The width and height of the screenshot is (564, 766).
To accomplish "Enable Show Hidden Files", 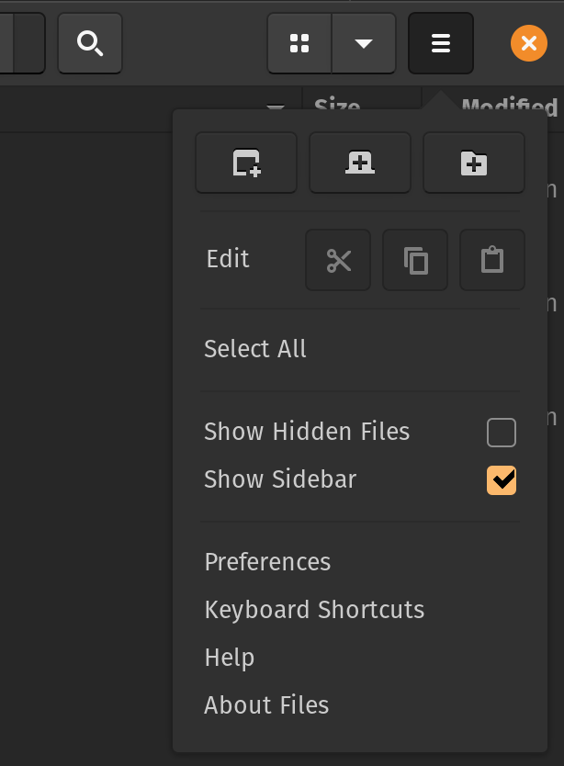I will pos(501,432).
